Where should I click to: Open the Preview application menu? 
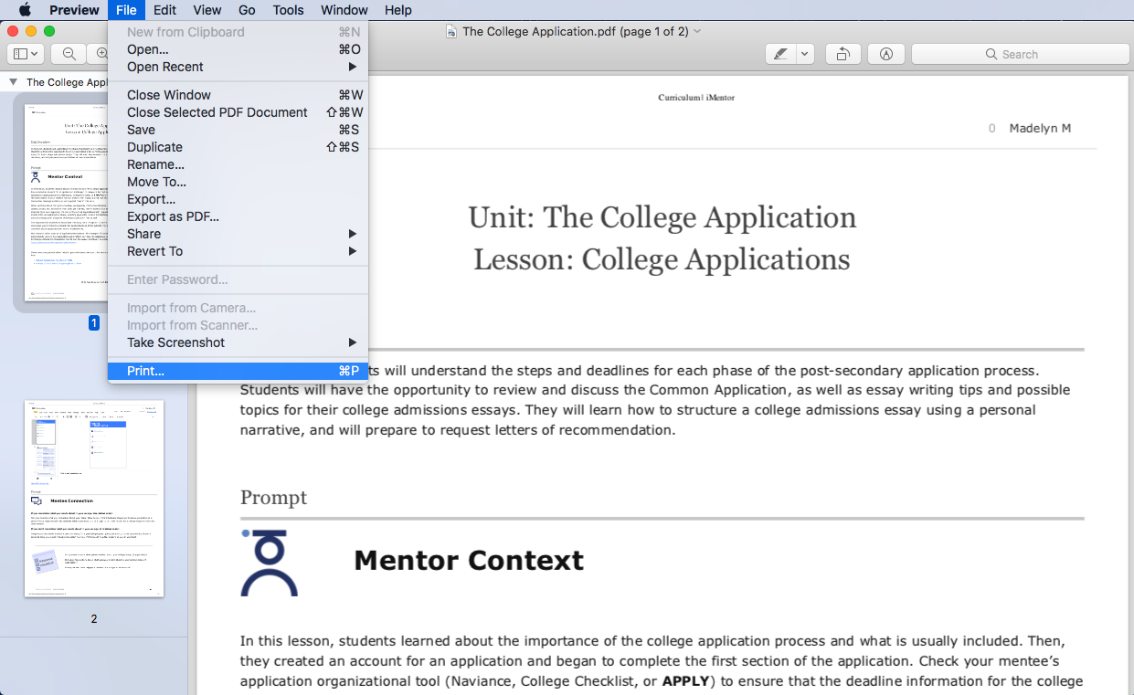tap(74, 10)
